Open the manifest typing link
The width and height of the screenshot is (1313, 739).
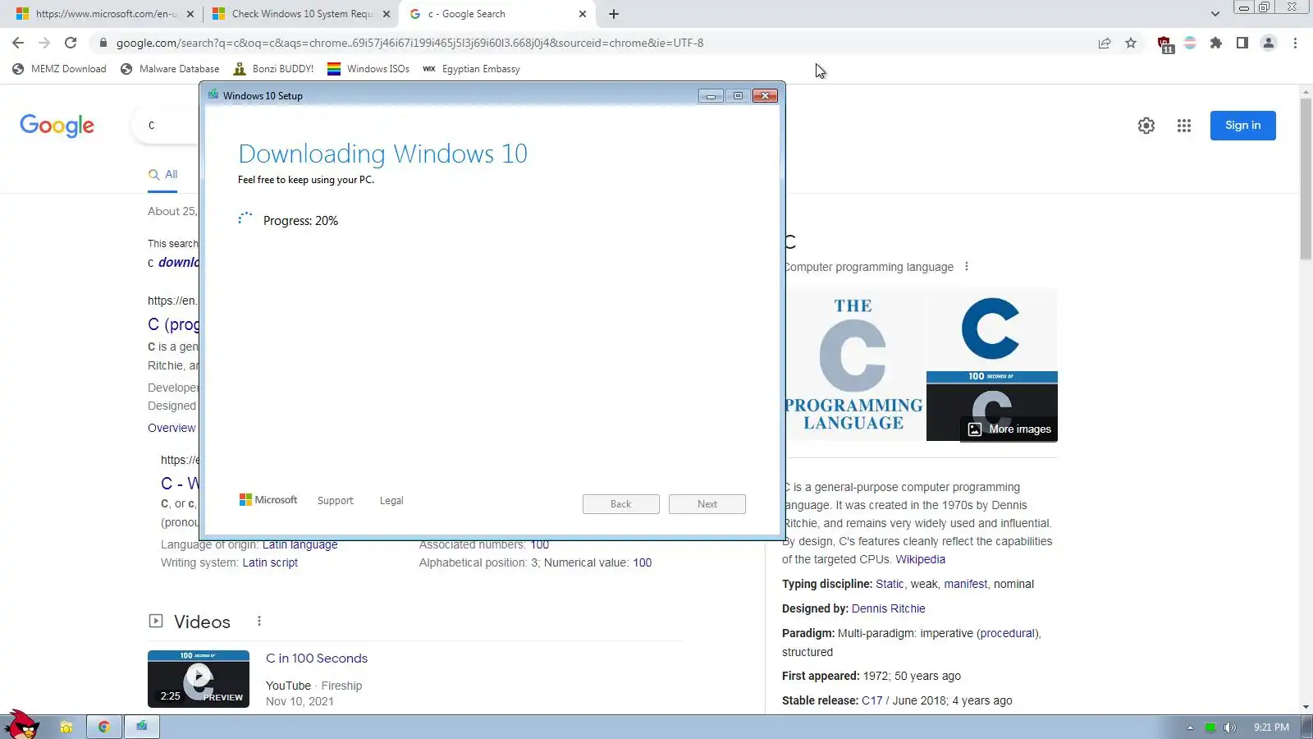click(966, 584)
